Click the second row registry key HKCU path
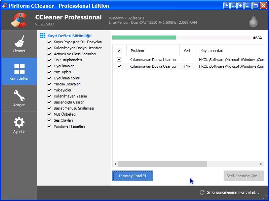Viewport: 269px width, 201px height. click(x=231, y=66)
